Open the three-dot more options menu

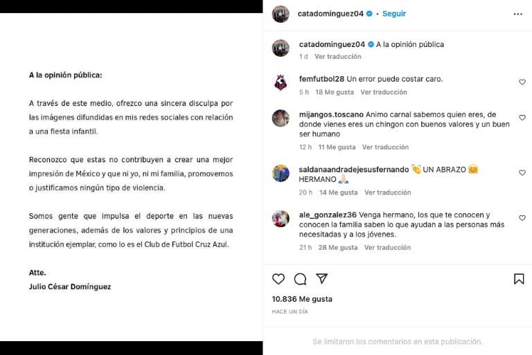click(517, 14)
